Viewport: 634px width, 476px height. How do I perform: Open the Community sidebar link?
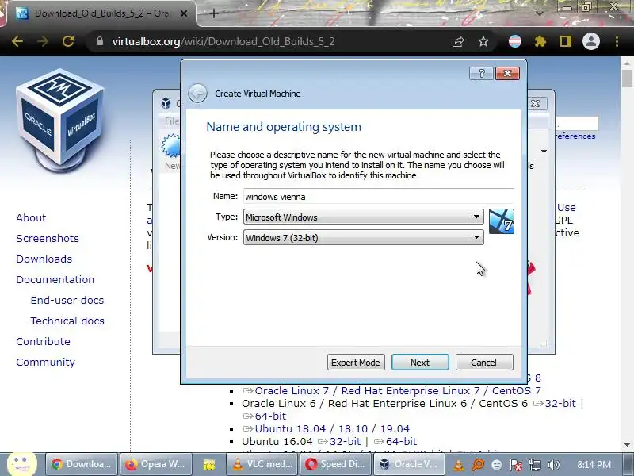click(46, 363)
